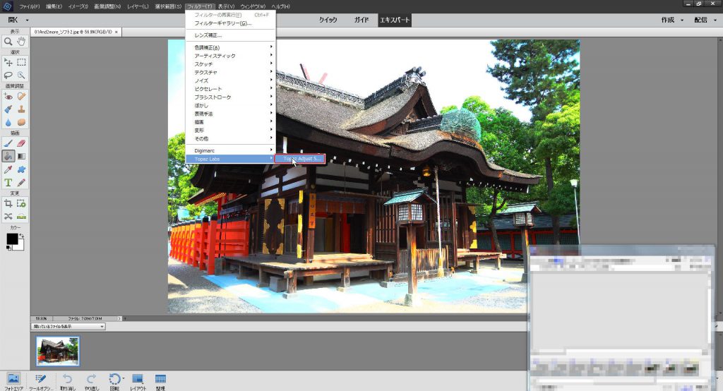Viewport: 723px width, 391px height.
Task: Select the Zoom magnifier tool
Action: [x=8, y=42]
